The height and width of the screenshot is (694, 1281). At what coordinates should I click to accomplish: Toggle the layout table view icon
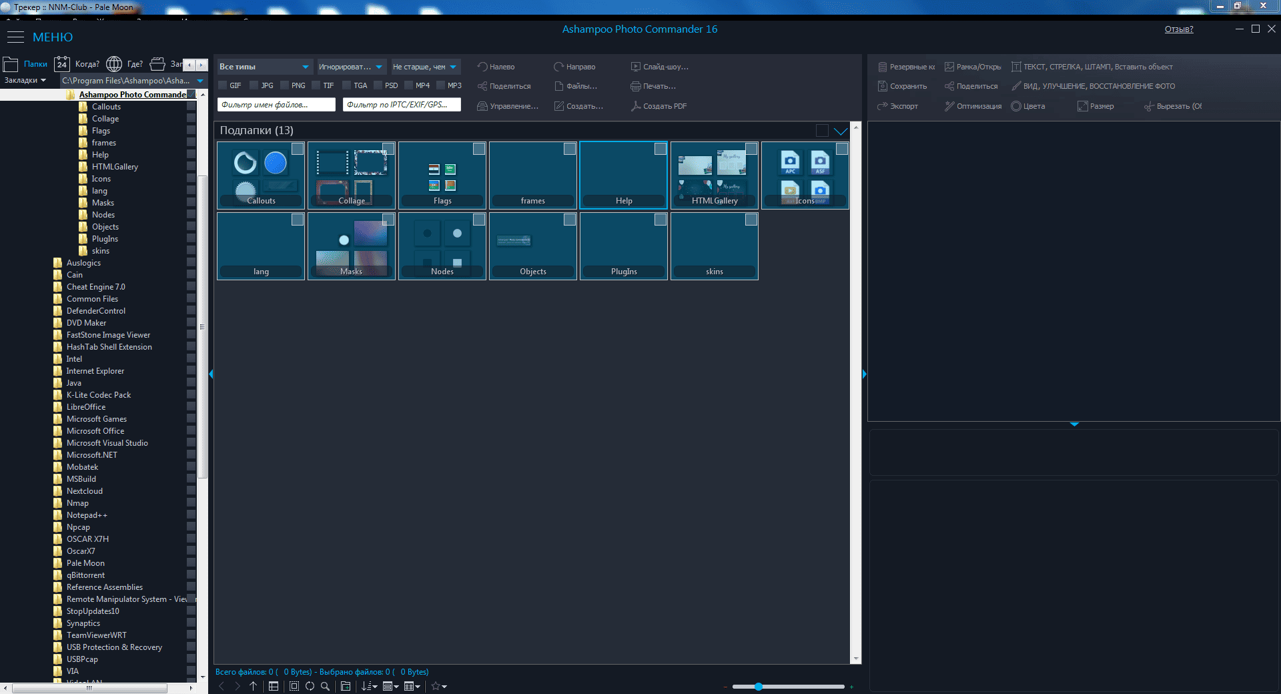274,686
